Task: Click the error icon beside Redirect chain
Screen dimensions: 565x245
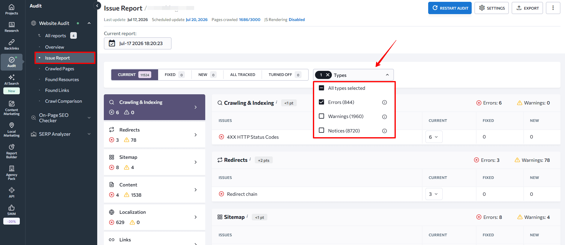Action: pyautogui.click(x=221, y=194)
